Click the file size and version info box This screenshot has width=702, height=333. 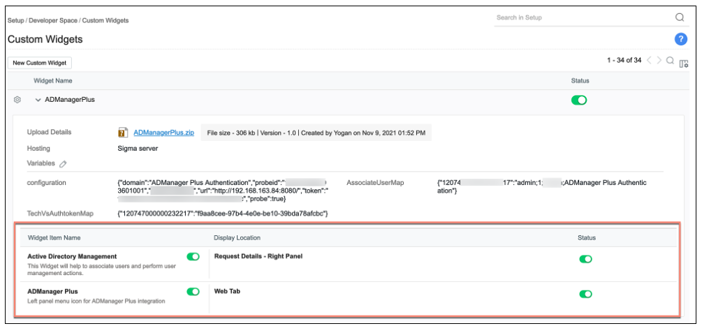coord(316,133)
